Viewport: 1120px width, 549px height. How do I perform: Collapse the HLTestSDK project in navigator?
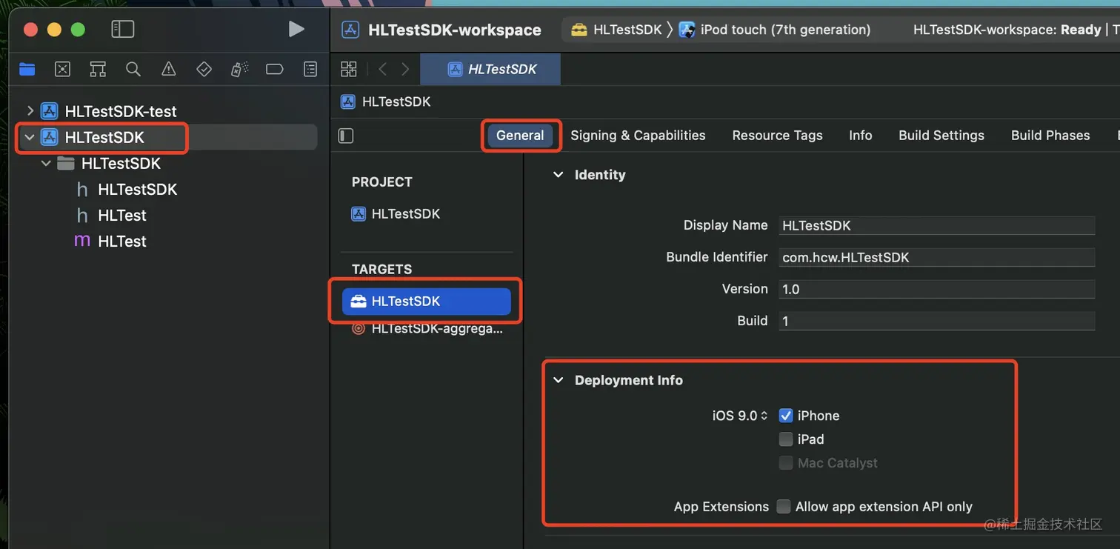click(x=30, y=137)
